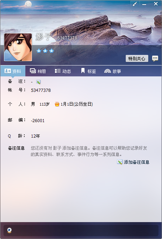Image resolution: width=162 pixels, height=239 pixels.
Task: Click the account number 53477378 in profile
Action: tap(41, 90)
